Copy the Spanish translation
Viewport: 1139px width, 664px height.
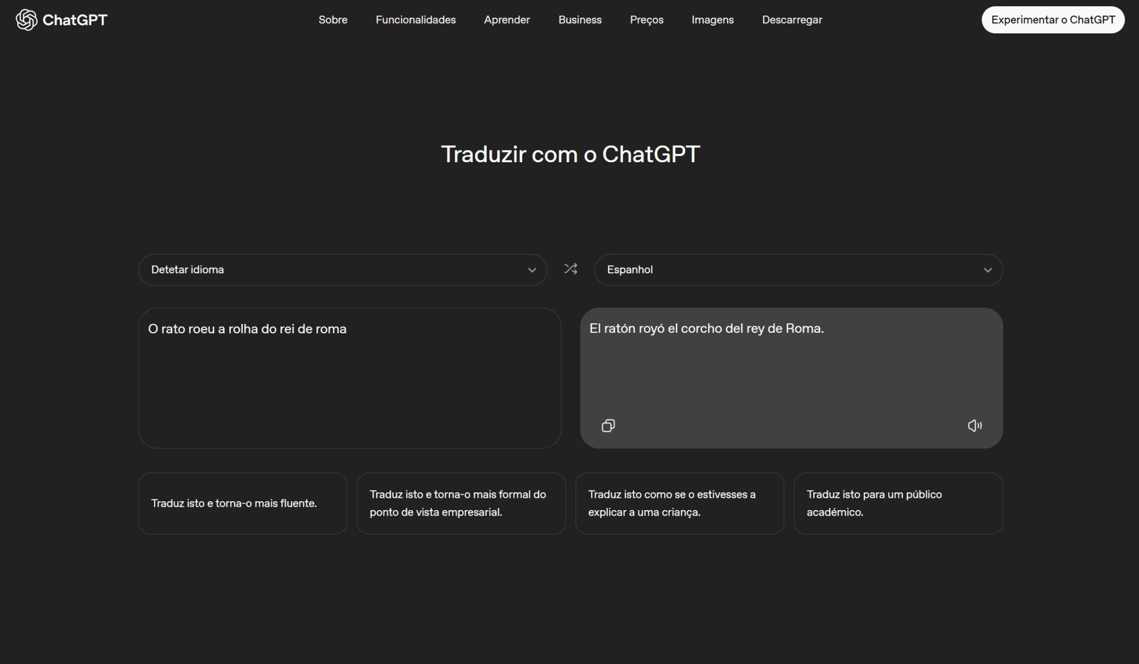tap(608, 426)
